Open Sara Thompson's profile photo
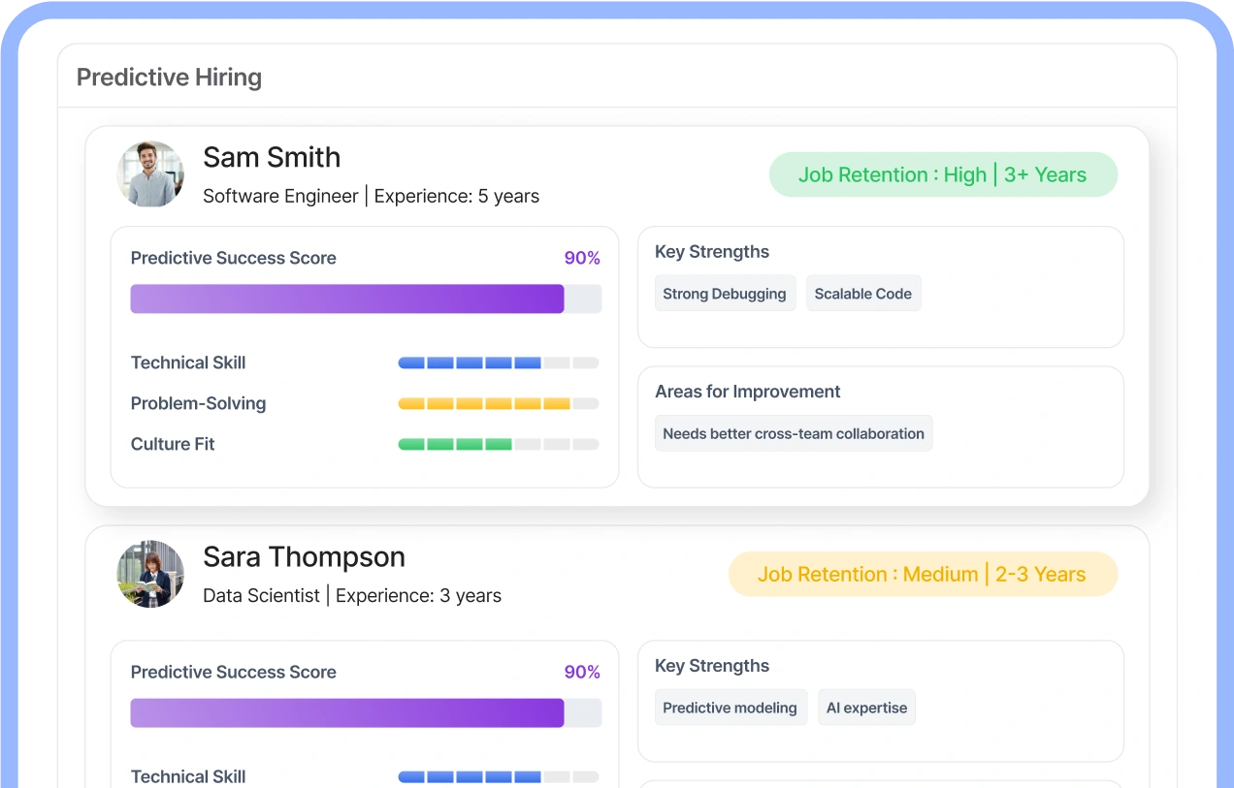 click(x=150, y=574)
